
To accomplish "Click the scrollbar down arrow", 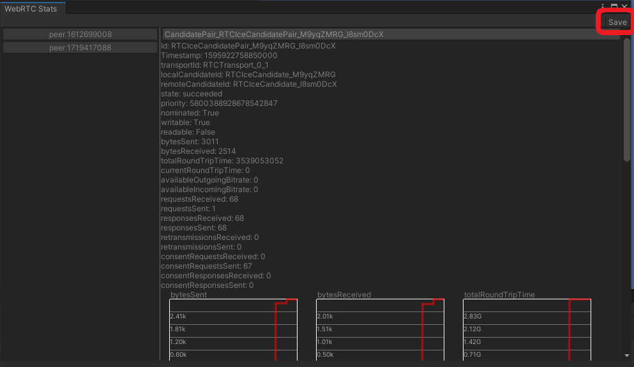I will pyautogui.click(x=627, y=356).
